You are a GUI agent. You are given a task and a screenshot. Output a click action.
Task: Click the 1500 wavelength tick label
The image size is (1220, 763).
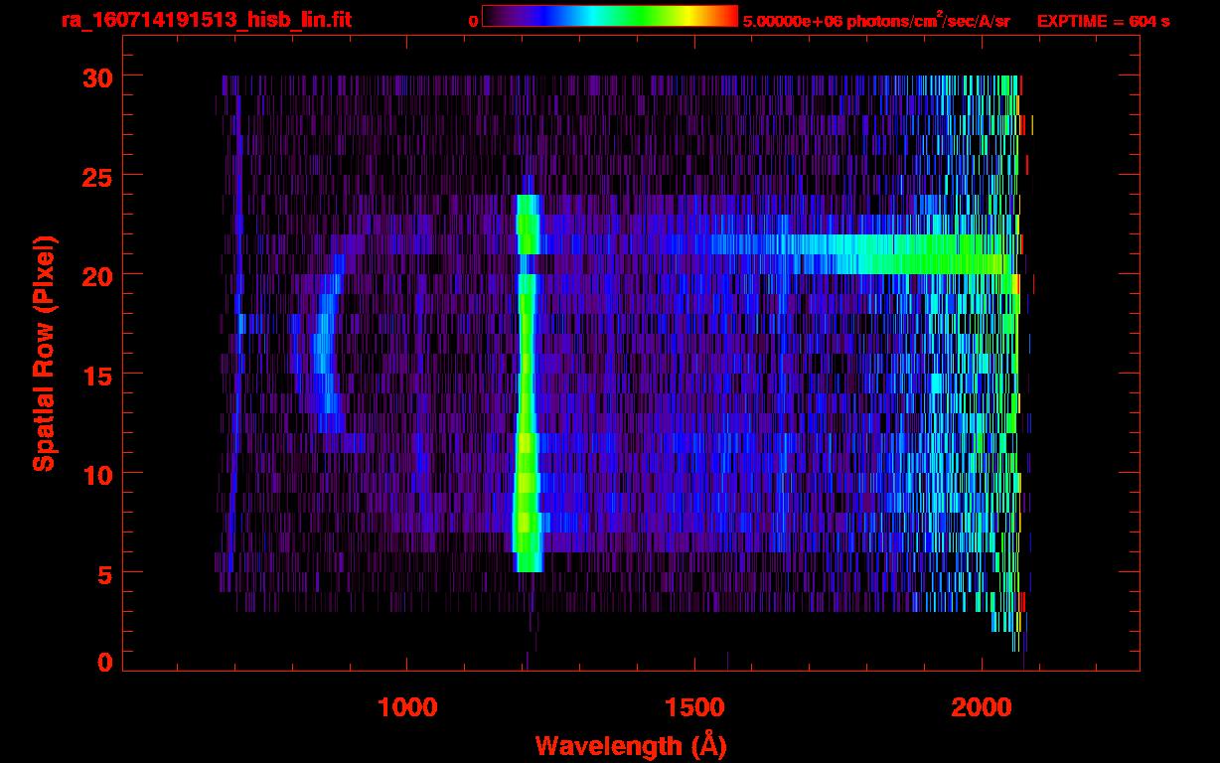(694, 707)
